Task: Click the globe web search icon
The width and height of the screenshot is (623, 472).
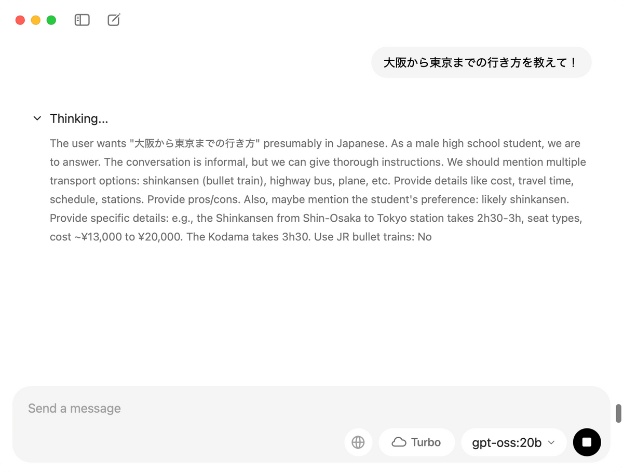Action: point(358,442)
